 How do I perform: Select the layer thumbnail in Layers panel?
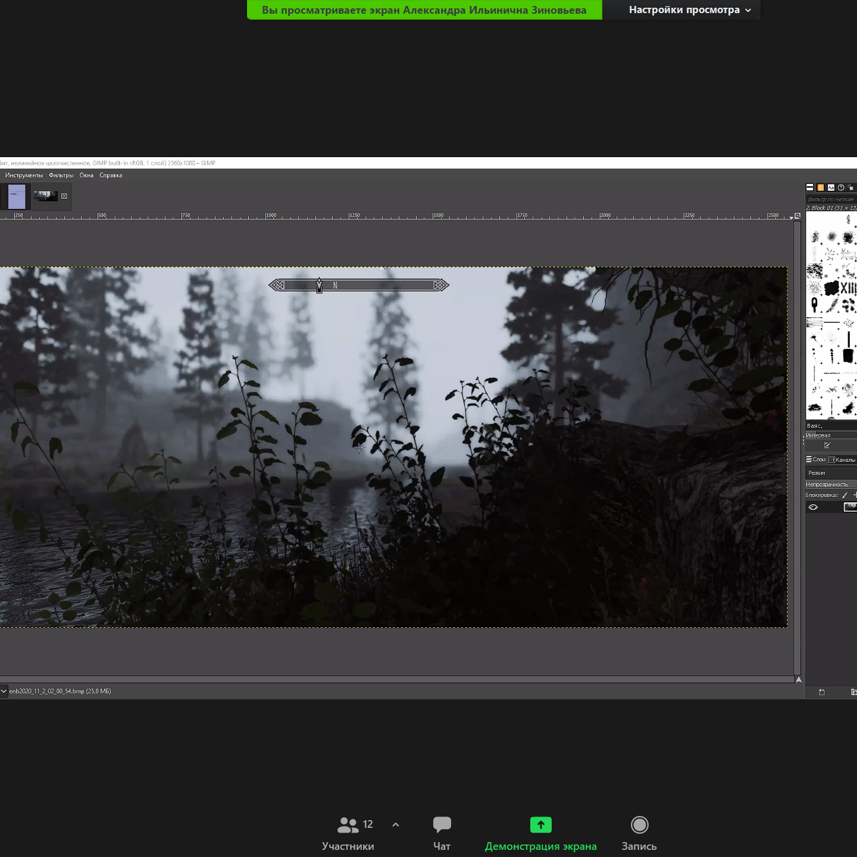[850, 507]
